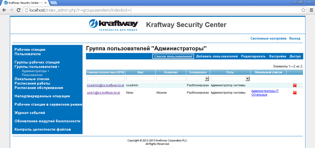Click the Иван first name cell

[x=130, y=93]
